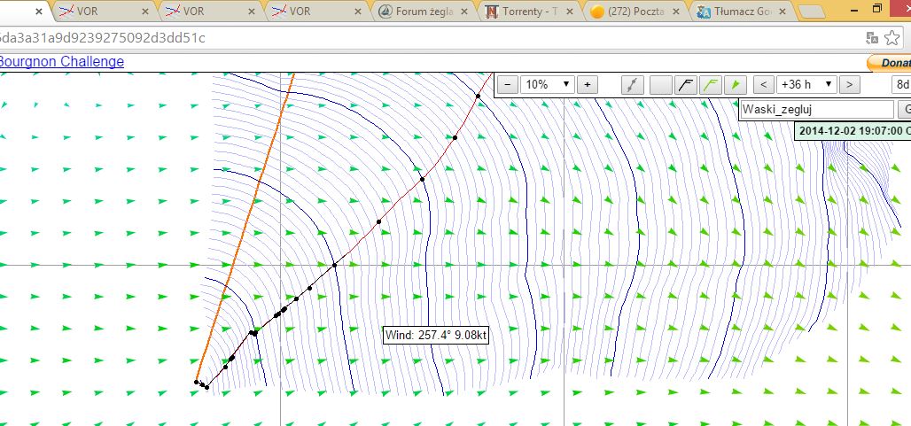Toggle the gray route track icon
The height and width of the screenshot is (426, 911).
coord(632,85)
